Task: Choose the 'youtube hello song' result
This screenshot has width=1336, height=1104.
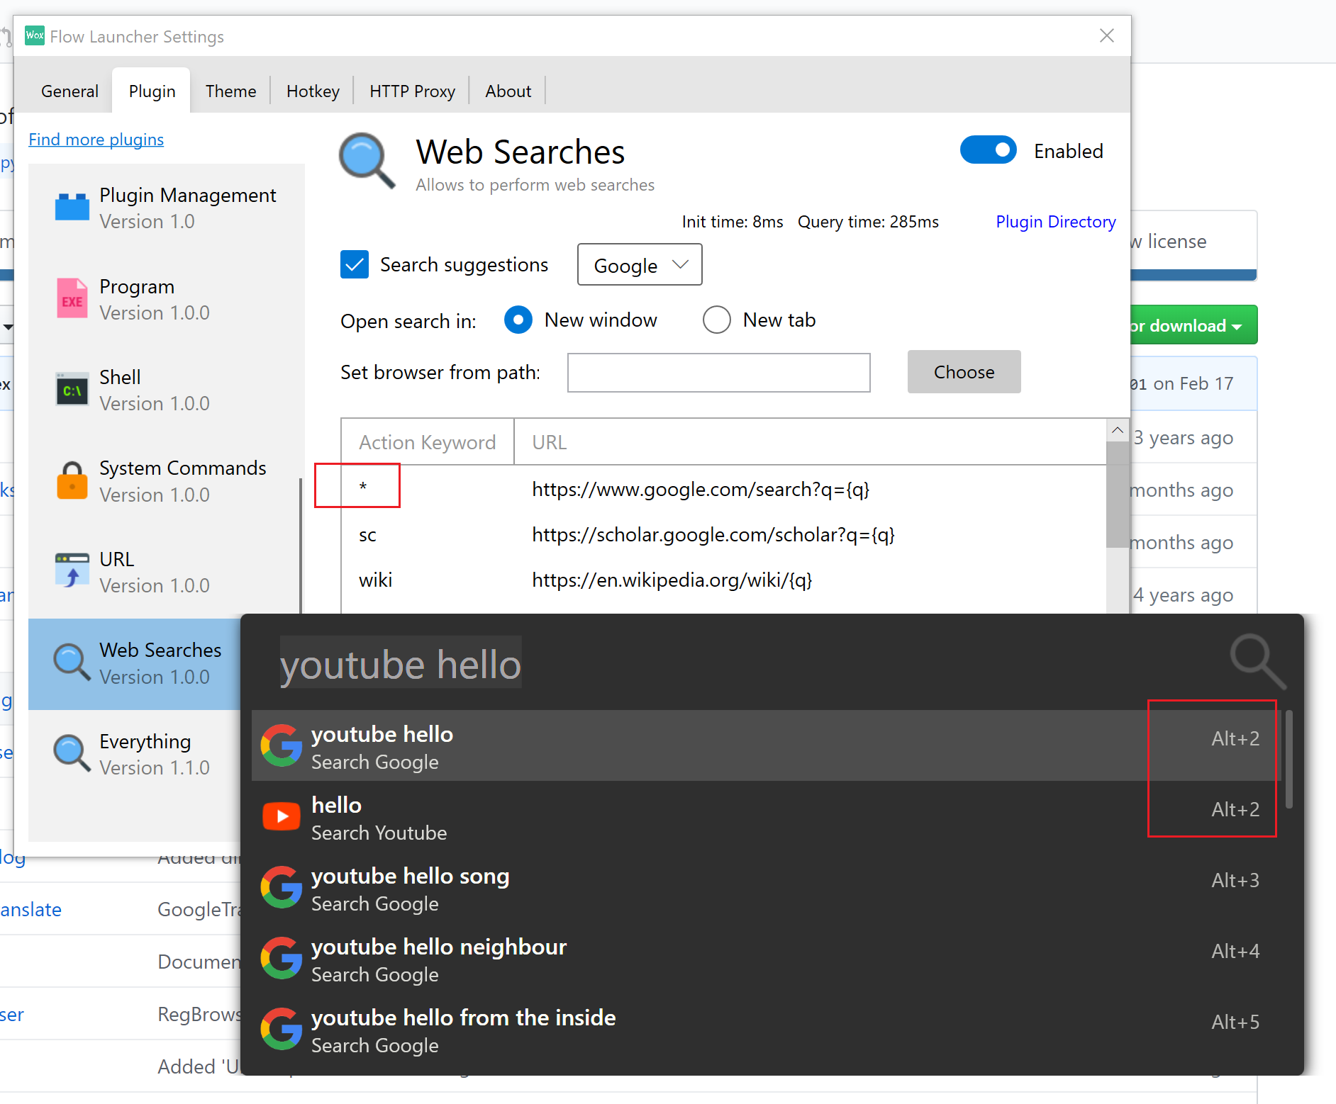Action: tap(766, 887)
